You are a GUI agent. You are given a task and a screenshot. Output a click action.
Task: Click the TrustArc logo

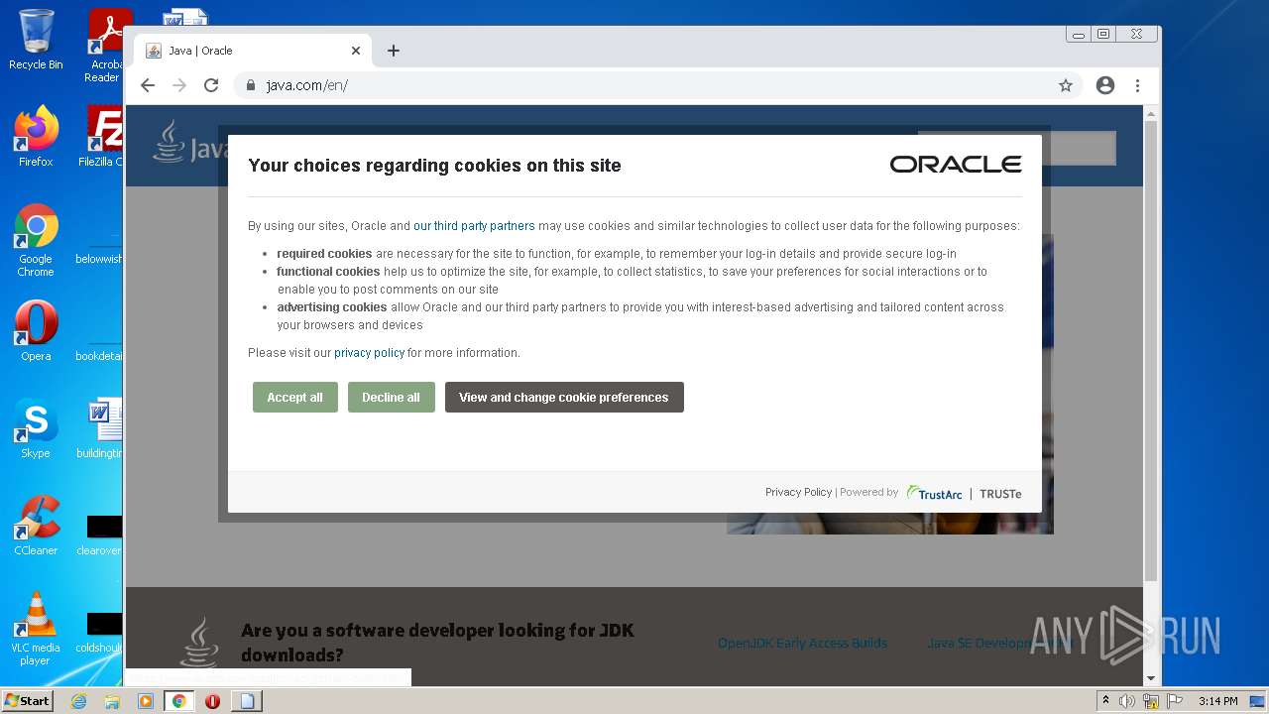click(x=934, y=493)
